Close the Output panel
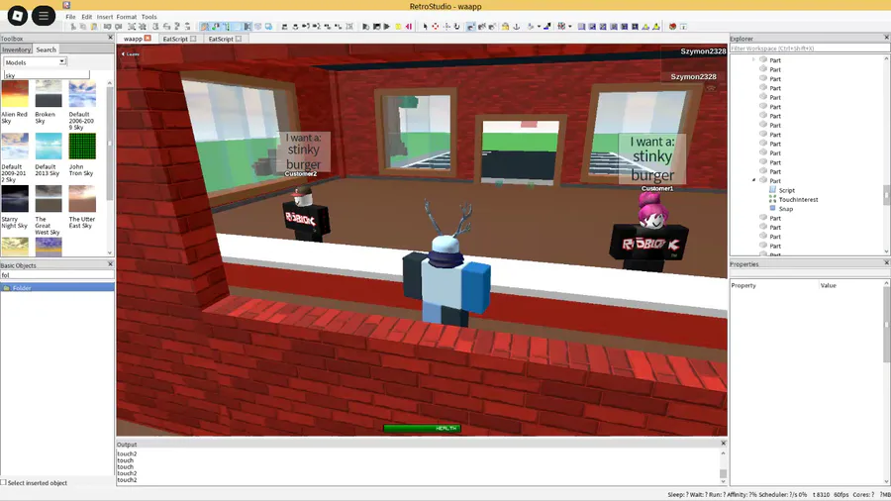This screenshot has width=891, height=501. pyautogui.click(x=724, y=443)
